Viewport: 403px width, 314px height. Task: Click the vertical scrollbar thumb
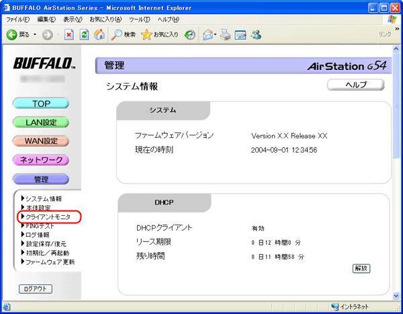click(396, 106)
